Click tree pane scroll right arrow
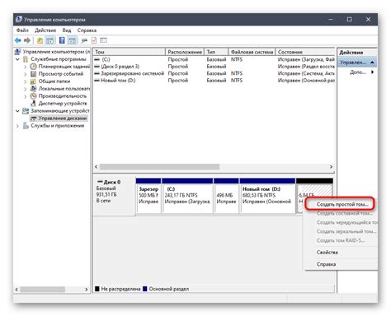The height and width of the screenshot is (316, 391). [87, 290]
